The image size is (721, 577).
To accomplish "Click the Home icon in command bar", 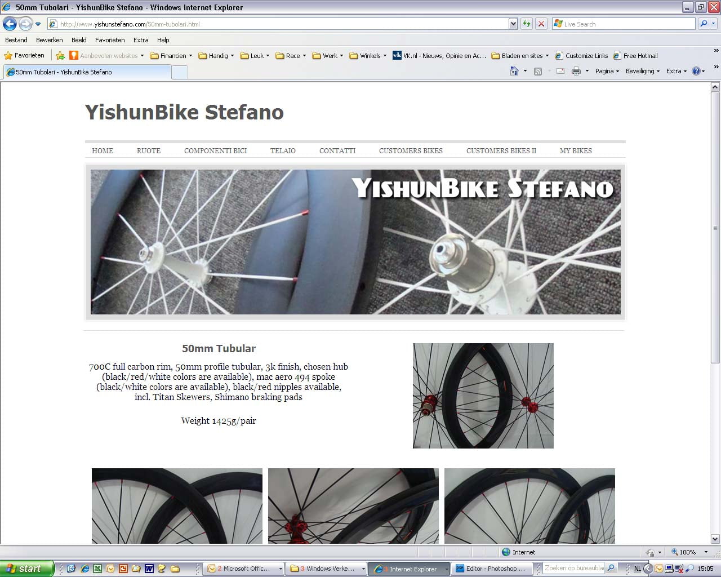I will pyautogui.click(x=514, y=71).
